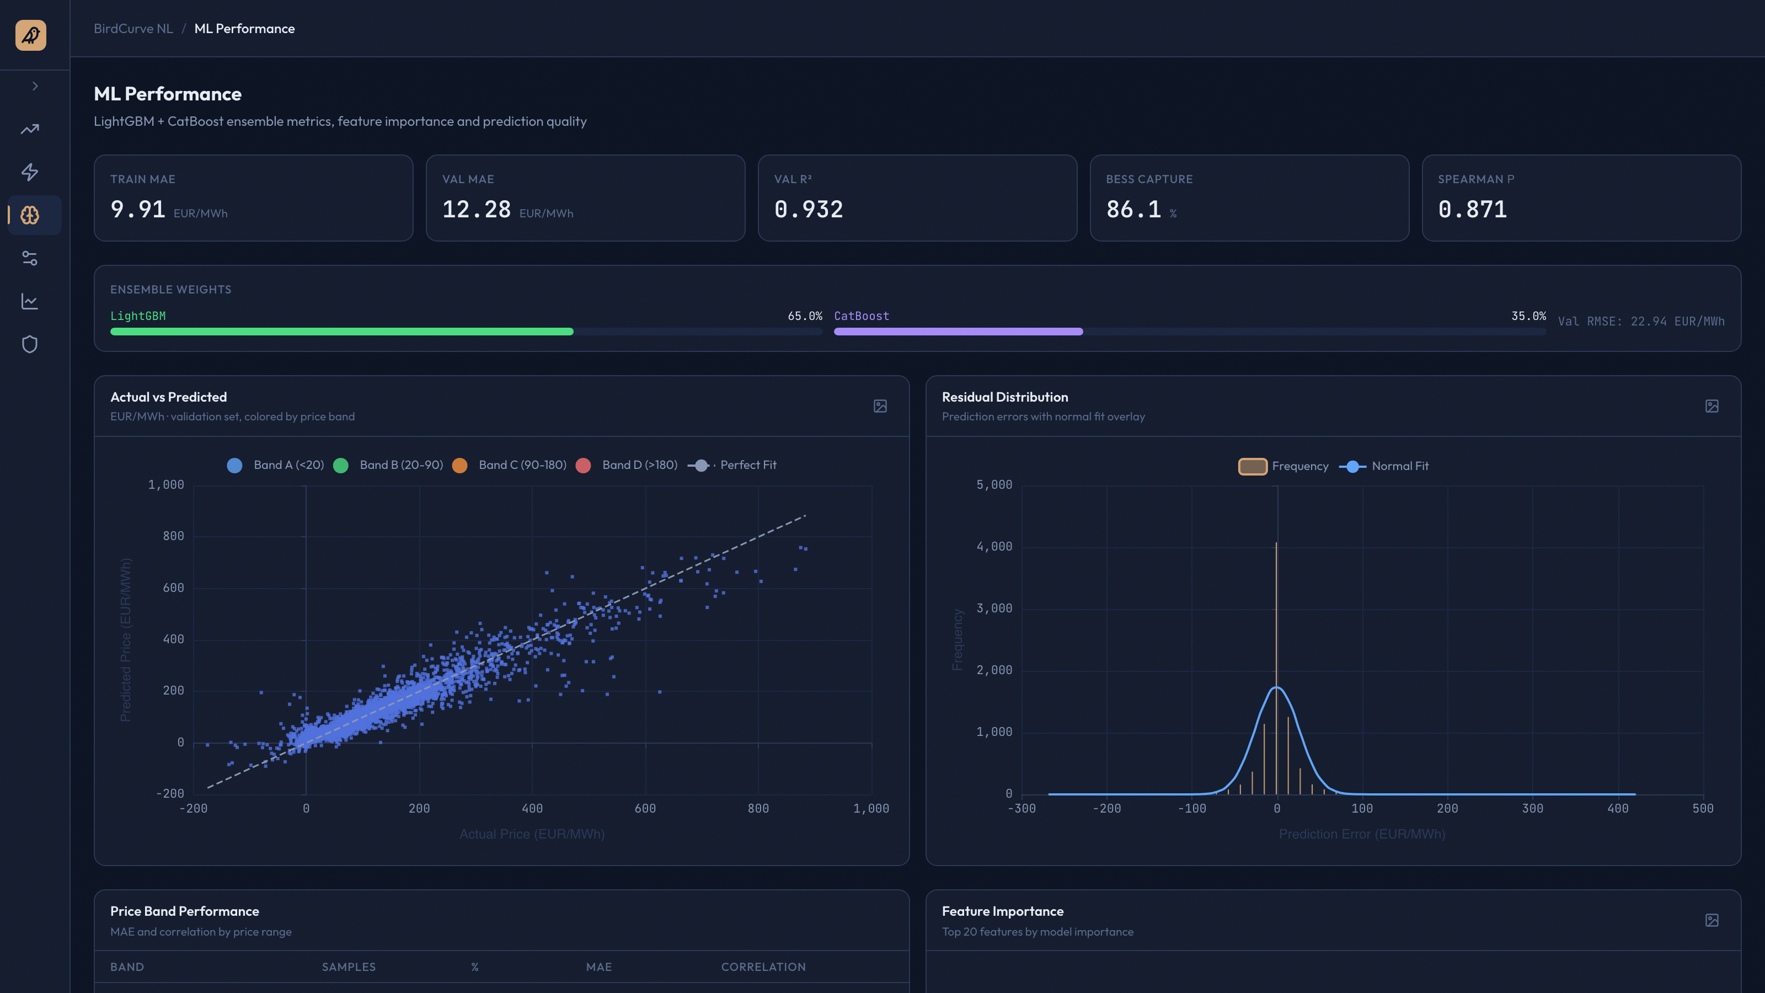Click the CatBoost model label
The height and width of the screenshot is (993, 1765).
click(861, 316)
